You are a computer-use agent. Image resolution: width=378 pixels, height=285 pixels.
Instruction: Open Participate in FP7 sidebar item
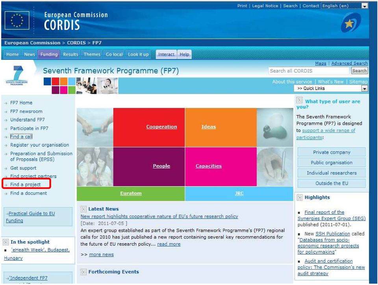[29, 128]
